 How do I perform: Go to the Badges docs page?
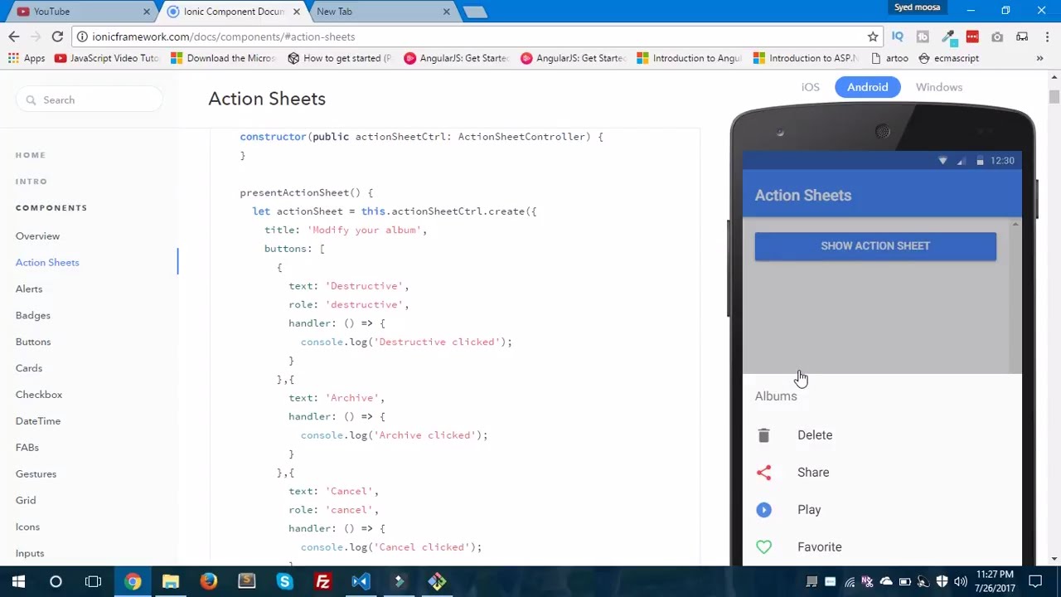(33, 316)
